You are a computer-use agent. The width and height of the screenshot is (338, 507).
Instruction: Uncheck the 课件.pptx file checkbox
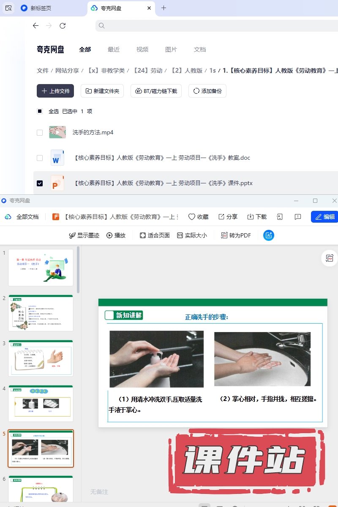click(40, 183)
